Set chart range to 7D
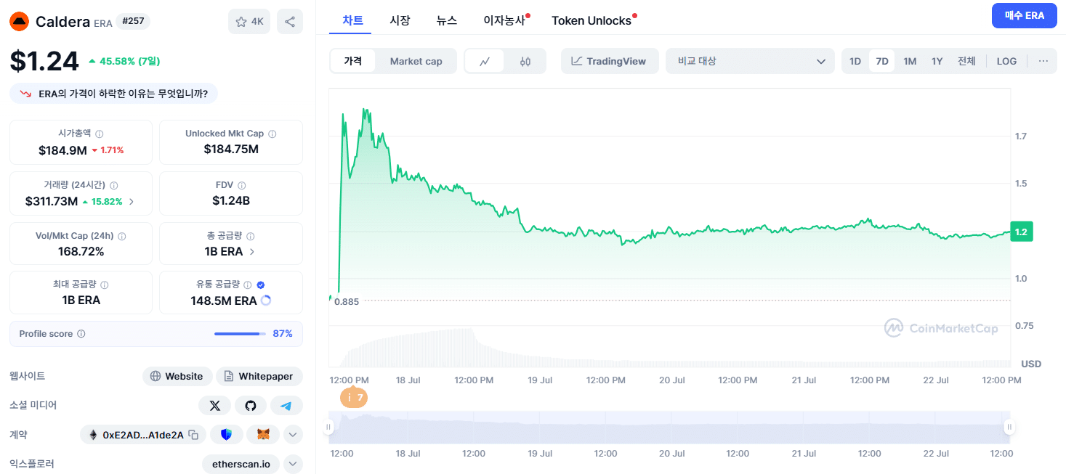This screenshot has width=1066, height=474. (882, 61)
